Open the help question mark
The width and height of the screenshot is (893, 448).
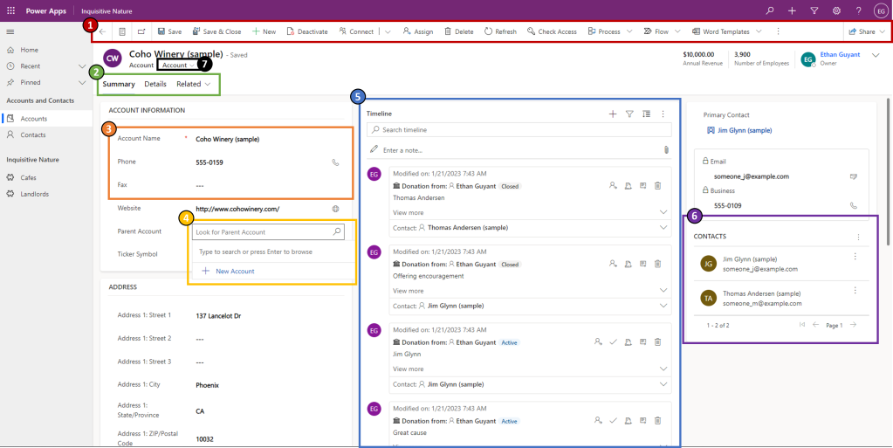(858, 10)
